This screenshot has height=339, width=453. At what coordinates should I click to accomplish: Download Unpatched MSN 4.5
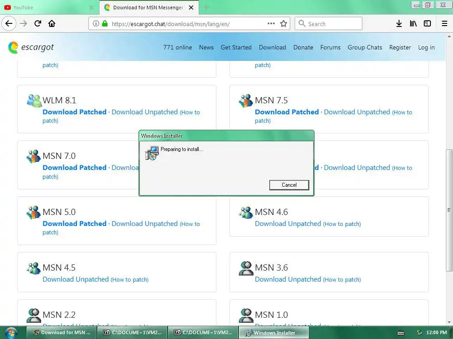pyautogui.click(x=75, y=279)
